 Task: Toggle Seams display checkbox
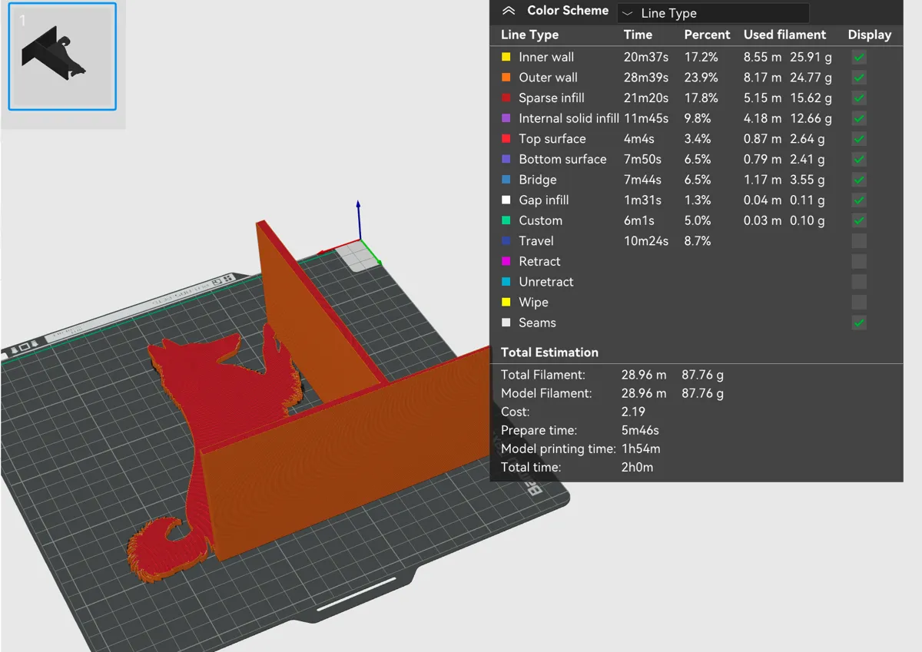click(x=859, y=323)
